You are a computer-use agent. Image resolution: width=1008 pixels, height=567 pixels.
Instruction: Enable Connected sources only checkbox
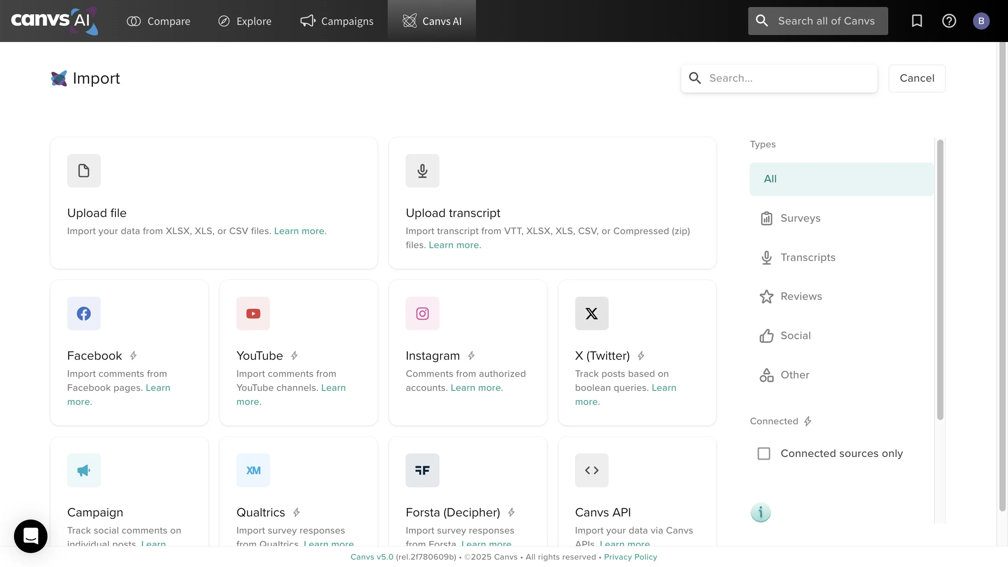[x=763, y=453]
